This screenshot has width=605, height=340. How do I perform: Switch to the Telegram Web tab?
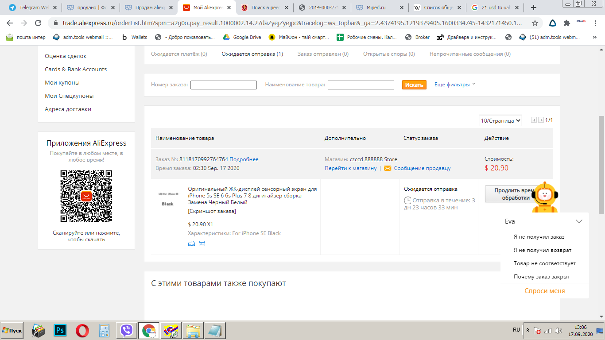click(x=32, y=8)
